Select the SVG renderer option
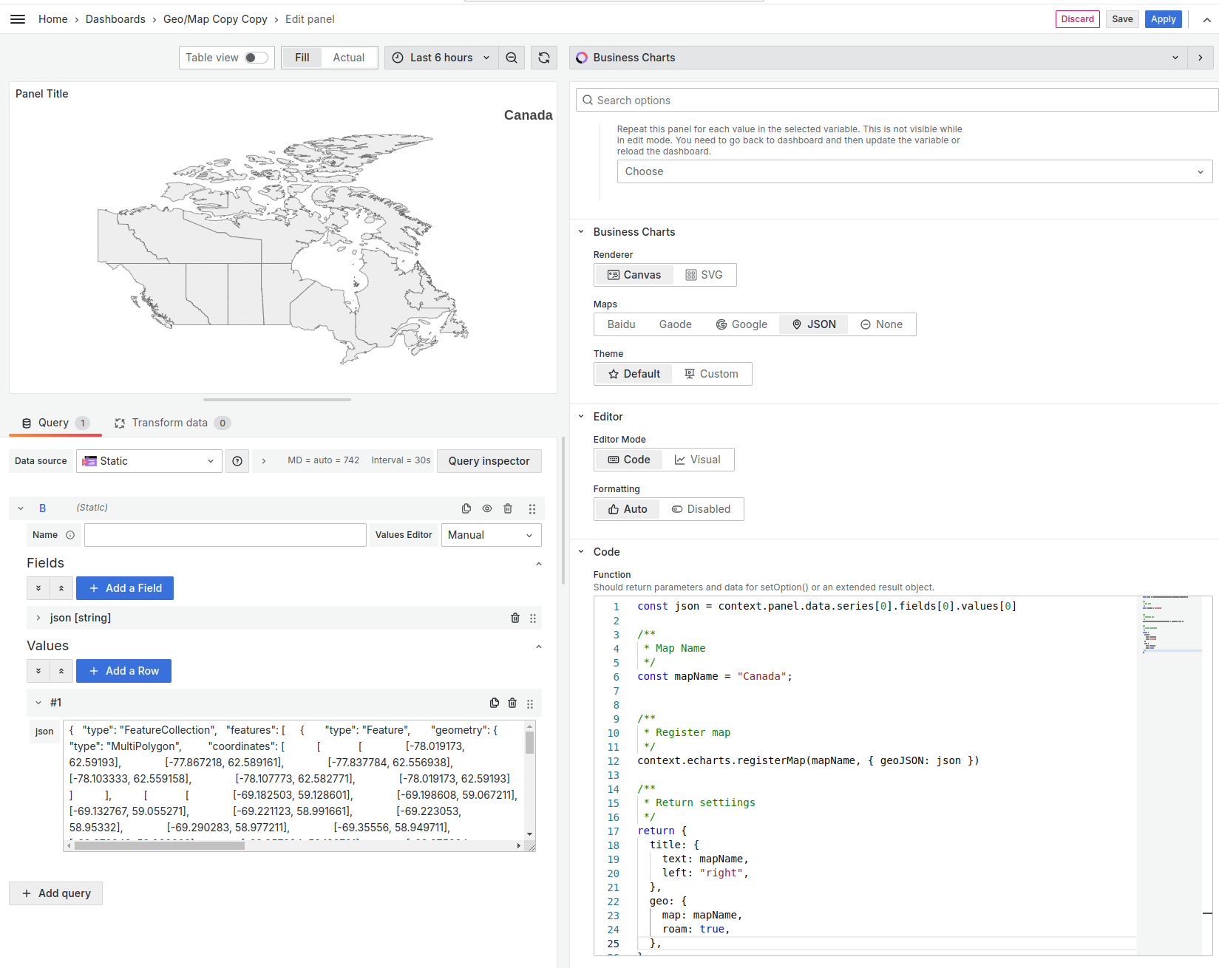1219x968 pixels. coord(704,274)
